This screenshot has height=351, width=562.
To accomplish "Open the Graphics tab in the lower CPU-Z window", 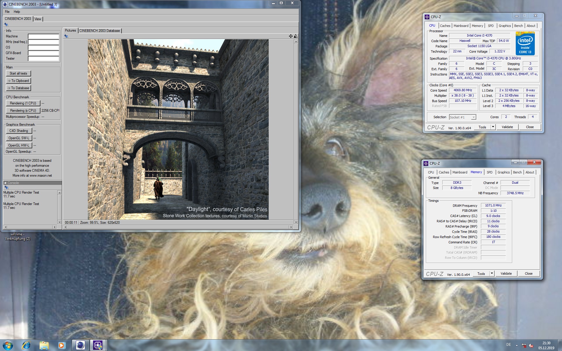I will (x=504, y=172).
